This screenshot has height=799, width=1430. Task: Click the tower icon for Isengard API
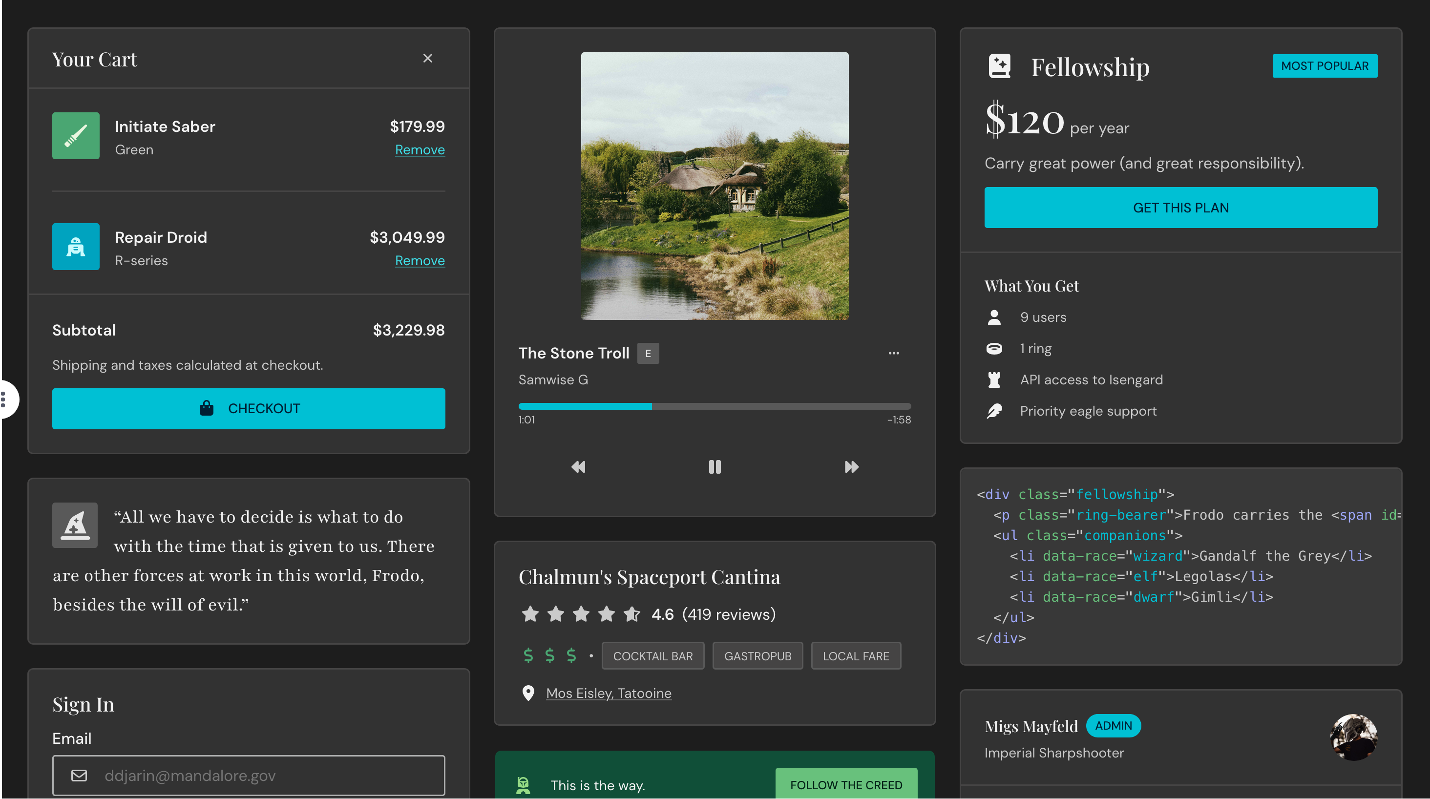[x=994, y=380]
